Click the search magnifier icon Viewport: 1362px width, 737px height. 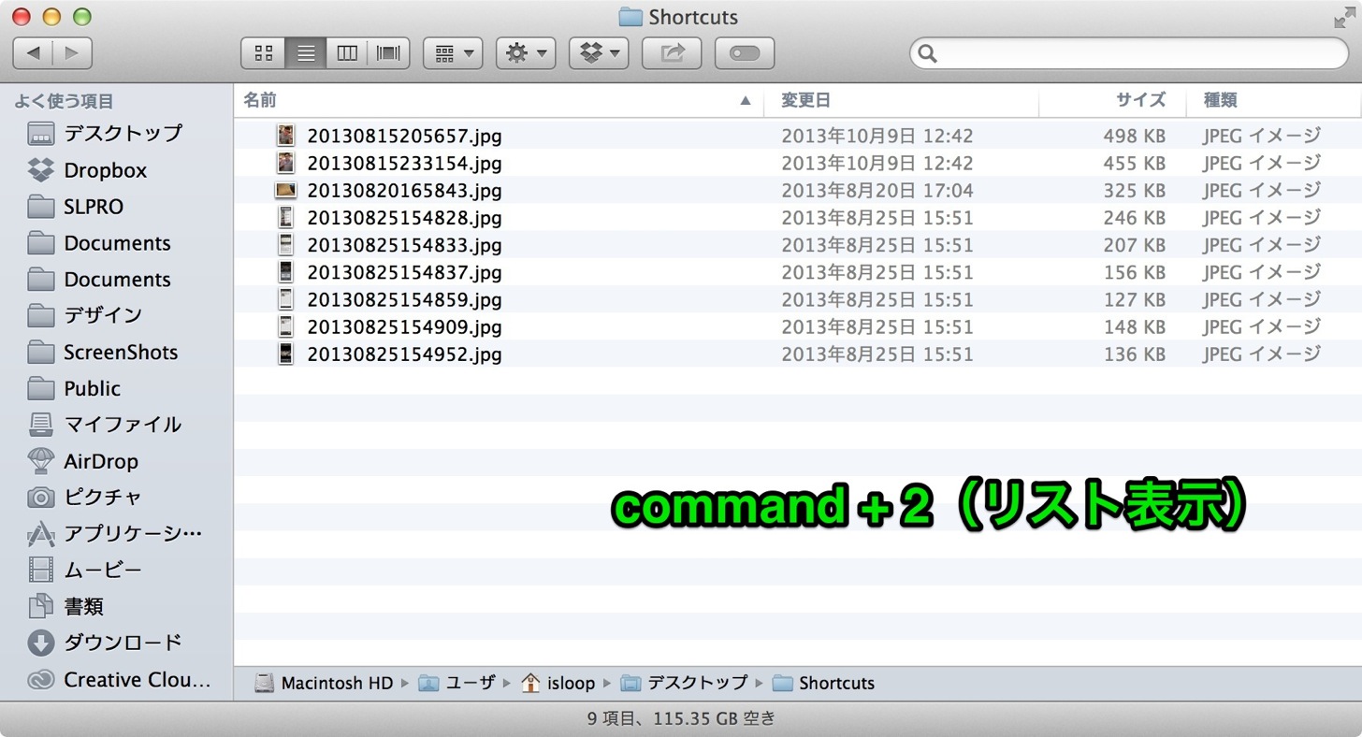[x=928, y=53]
